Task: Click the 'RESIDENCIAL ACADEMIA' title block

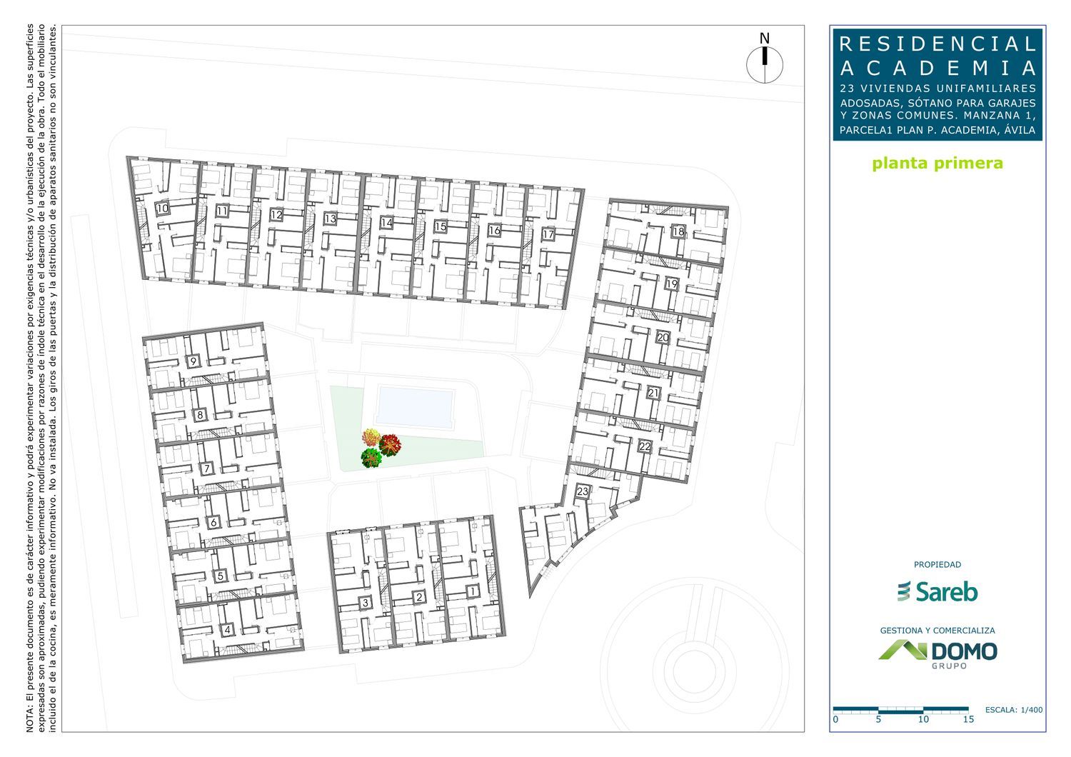Action: click(x=937, y=56)
